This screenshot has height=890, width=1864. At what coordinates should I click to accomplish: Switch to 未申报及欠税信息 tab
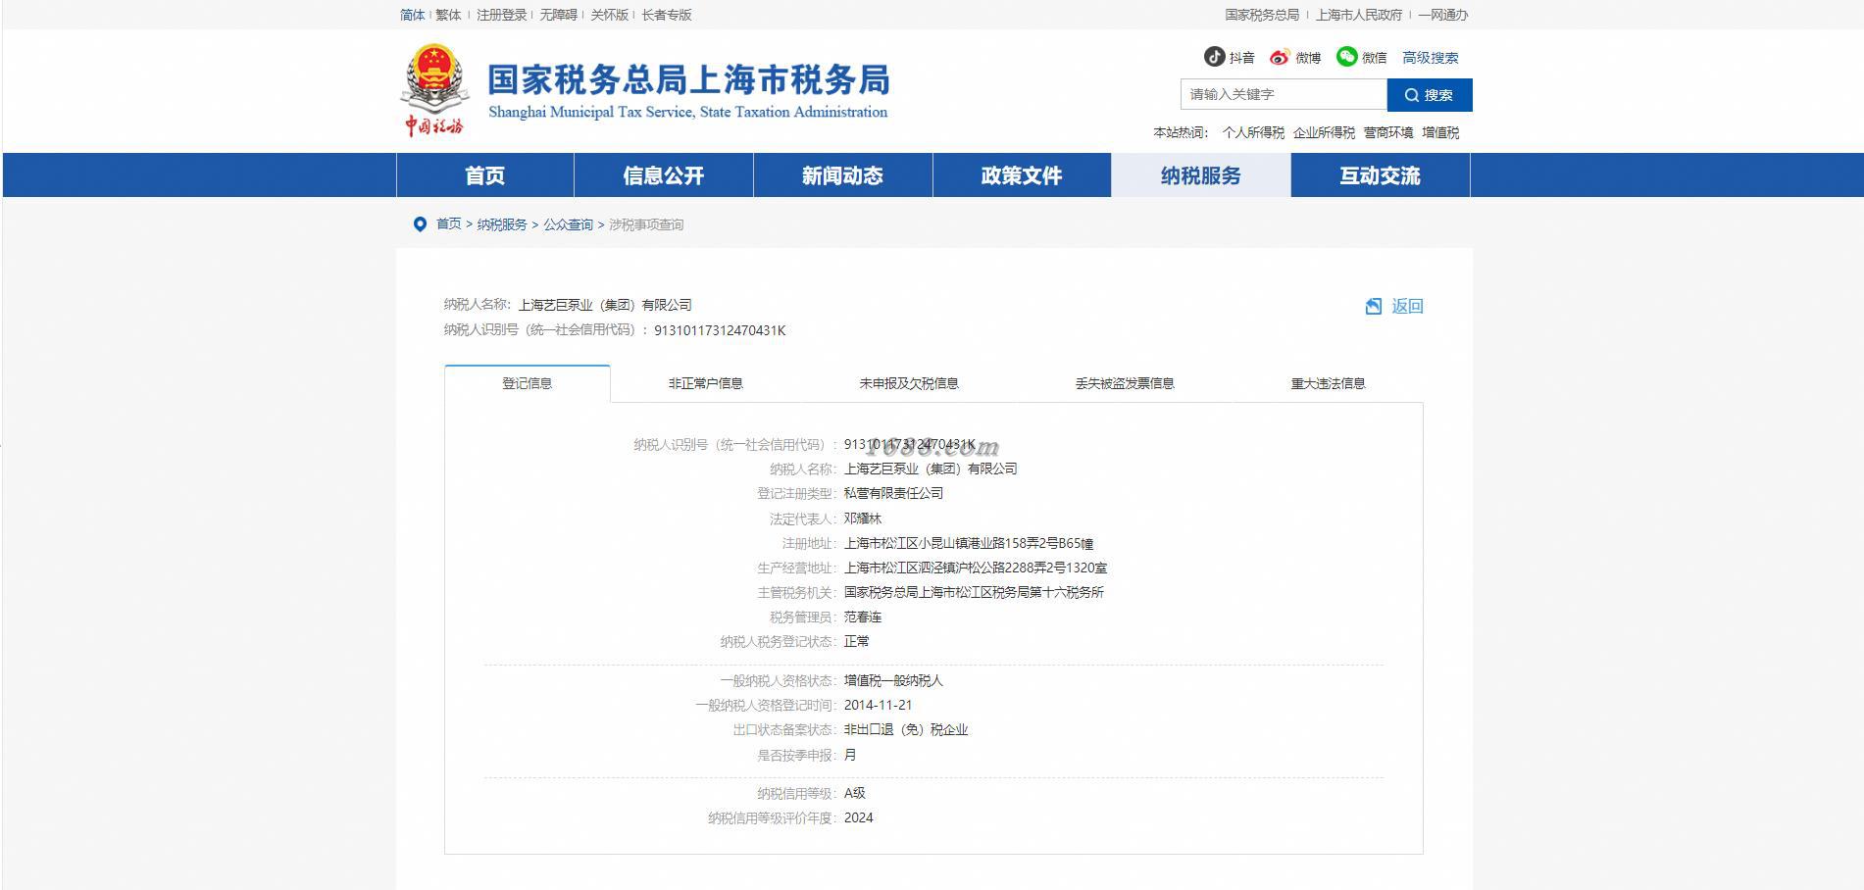[x=909, y=383]
